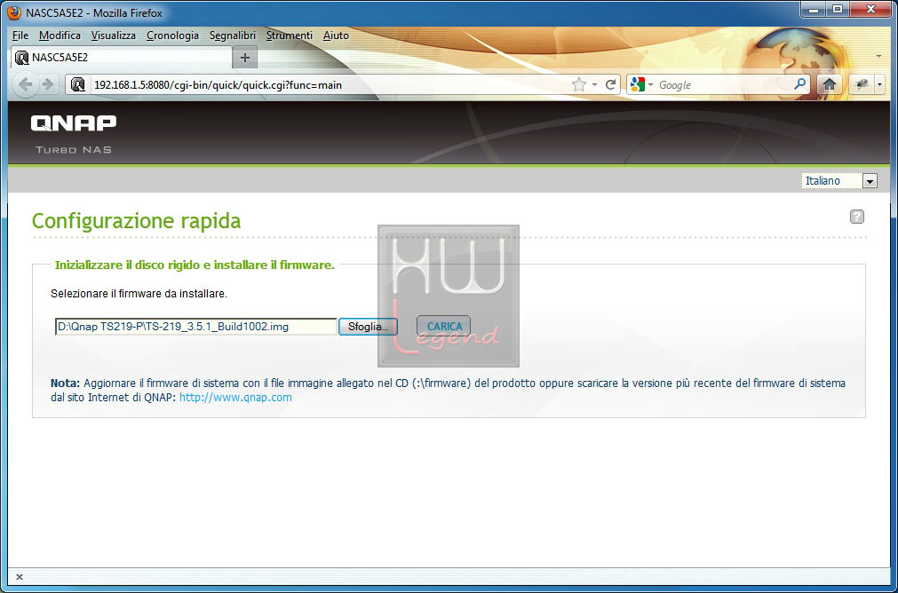The image size is (898, 593).
Task: Open the Strumenti menu
Action: click(x=290, y=36)
